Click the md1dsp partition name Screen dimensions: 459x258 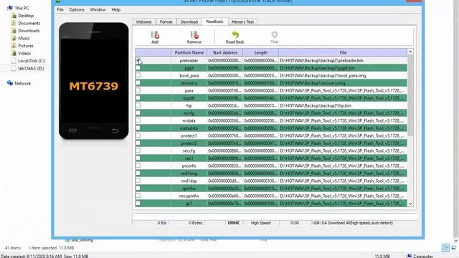coord(189,181)
